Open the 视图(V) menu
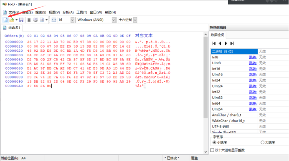Image resolution: width=289 pixels, height=161 pixels. pos(54,13)
